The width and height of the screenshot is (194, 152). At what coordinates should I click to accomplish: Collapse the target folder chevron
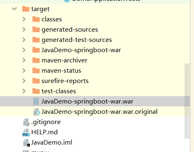[14, 9]
